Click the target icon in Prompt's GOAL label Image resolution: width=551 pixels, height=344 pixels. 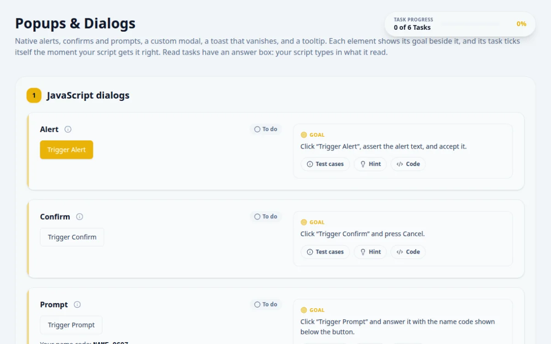tap(304, 310)
